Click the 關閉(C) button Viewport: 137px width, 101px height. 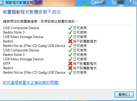[x=124, y=94]
